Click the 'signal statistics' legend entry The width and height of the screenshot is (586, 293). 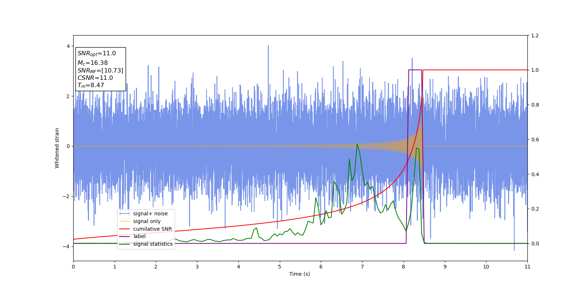tap(153, 244)
